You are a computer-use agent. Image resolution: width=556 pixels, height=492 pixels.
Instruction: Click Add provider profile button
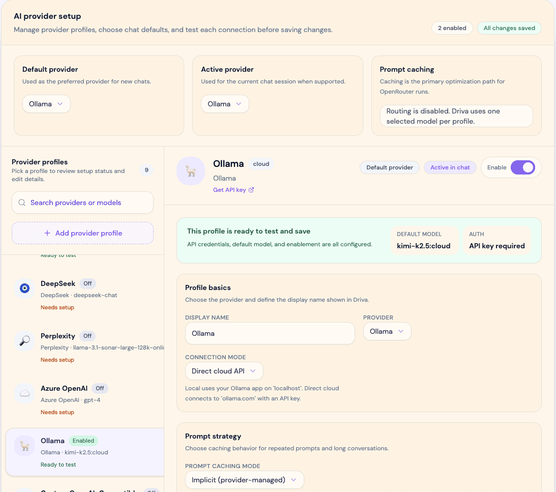click(82, 233)
